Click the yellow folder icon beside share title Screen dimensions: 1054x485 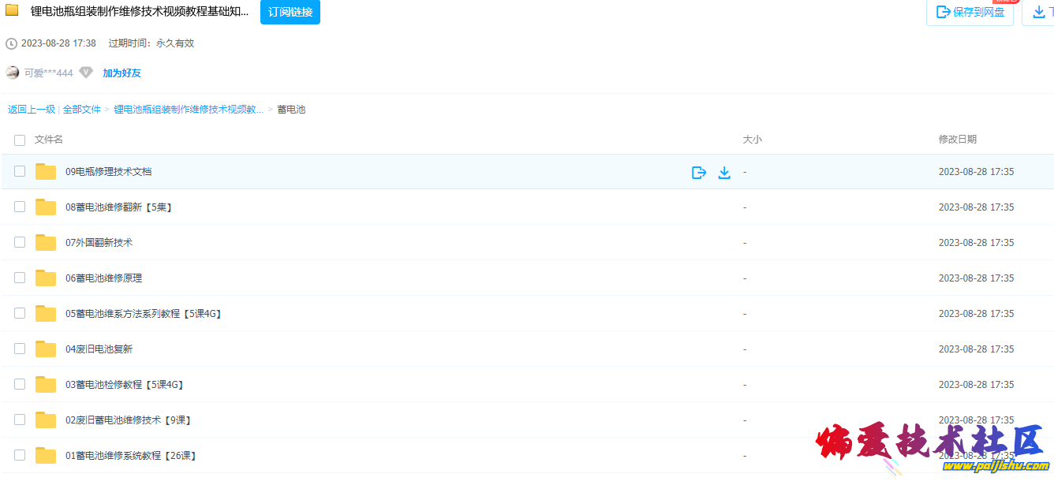click(x=13, y=11)
